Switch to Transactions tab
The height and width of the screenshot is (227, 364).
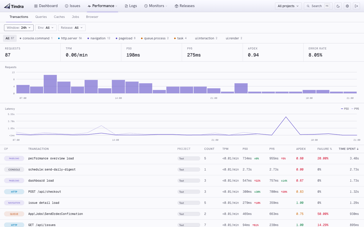(x=19, y=17)
